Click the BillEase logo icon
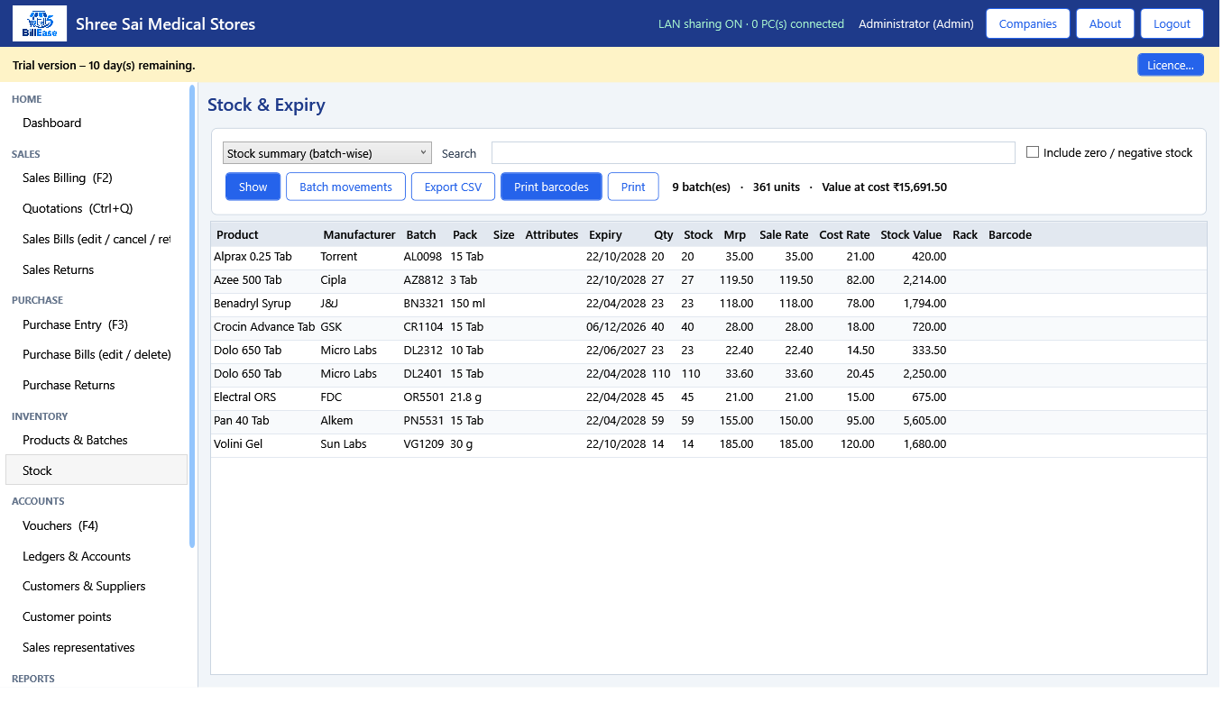Screen dimensions: 1232x721 click(40, 23)
